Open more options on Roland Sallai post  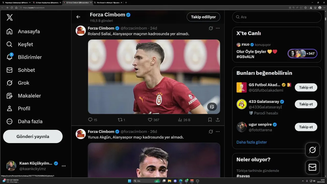218,28
